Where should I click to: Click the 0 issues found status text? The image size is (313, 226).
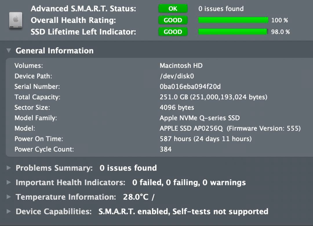tap(221, 9)
